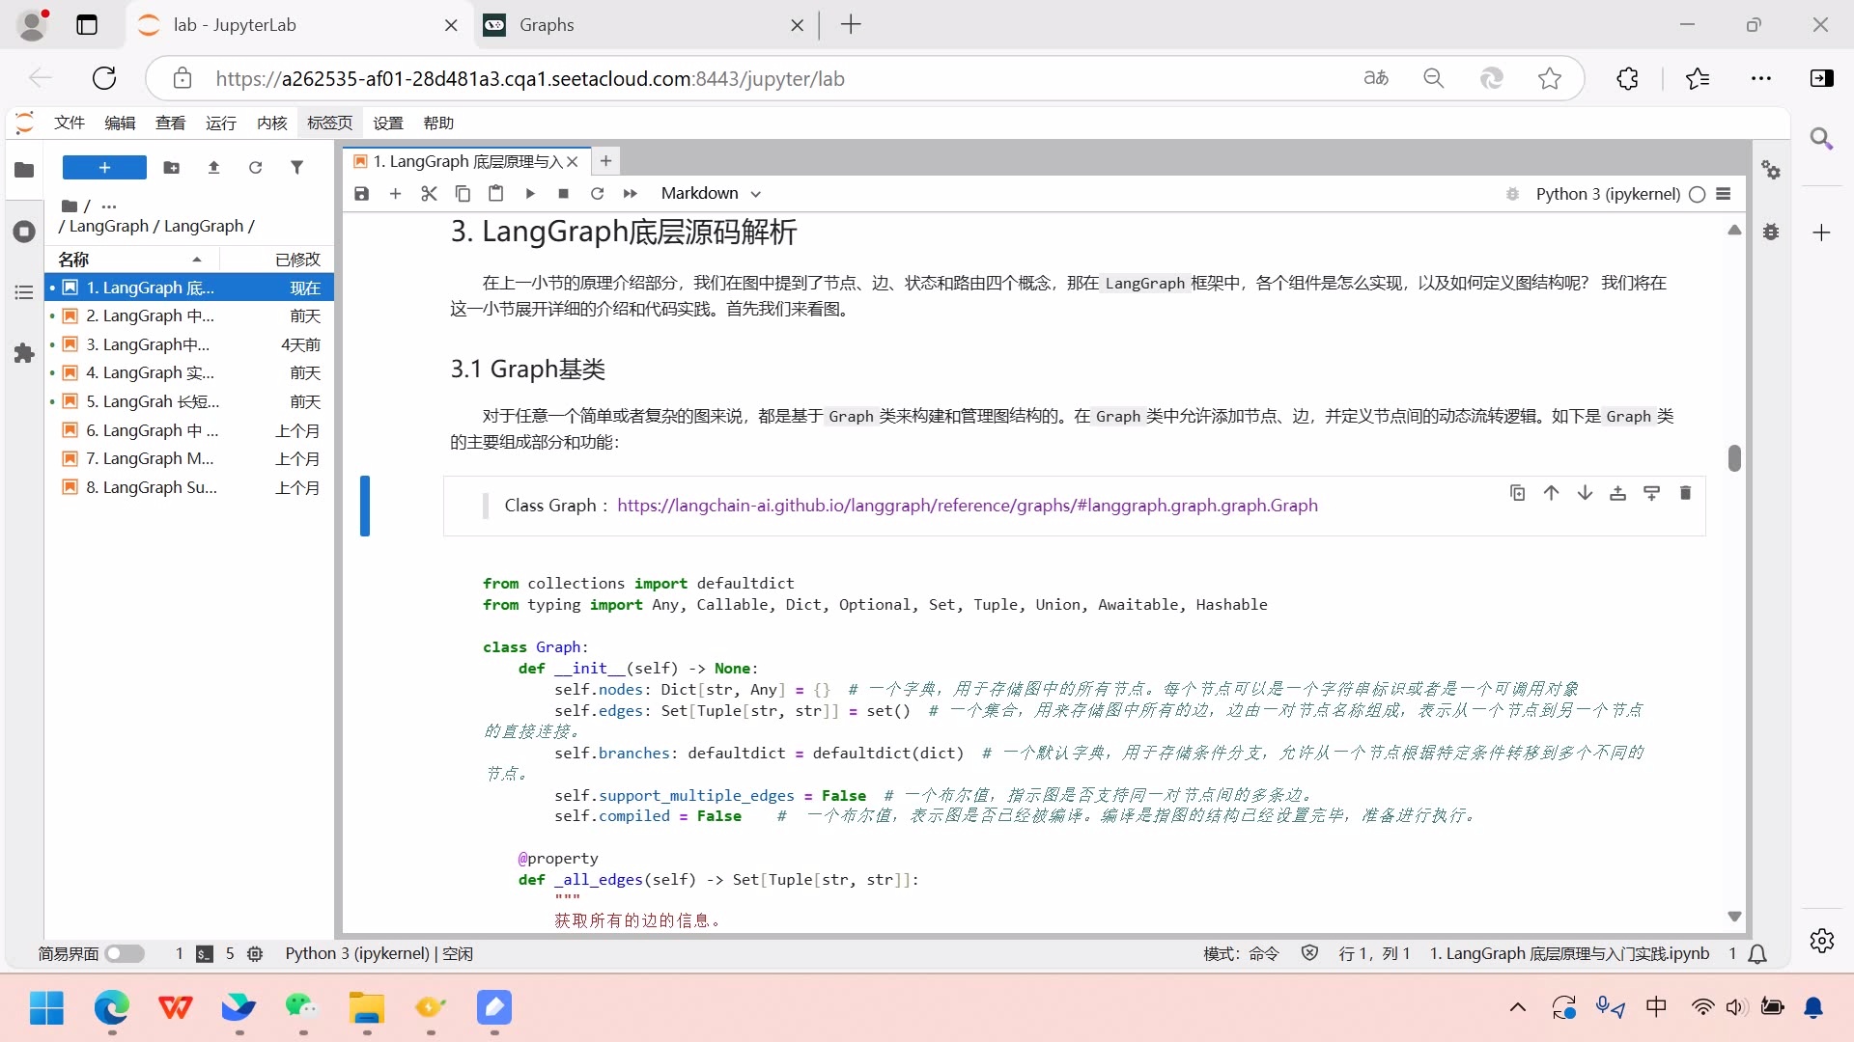
Task: Sort files by 名称 column
Action: (x=74, y=259)
